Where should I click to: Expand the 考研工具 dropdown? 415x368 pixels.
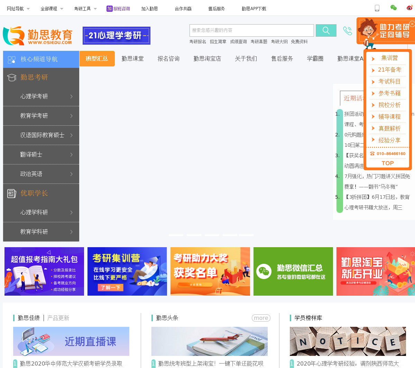coord(85,9)
